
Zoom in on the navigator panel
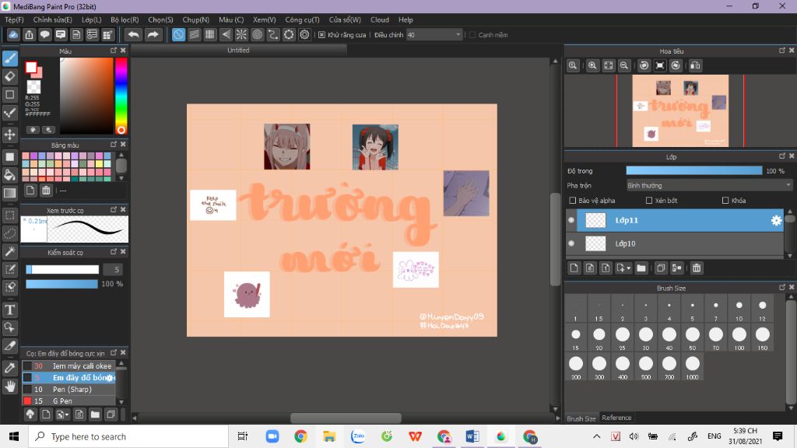click(592, 65)
